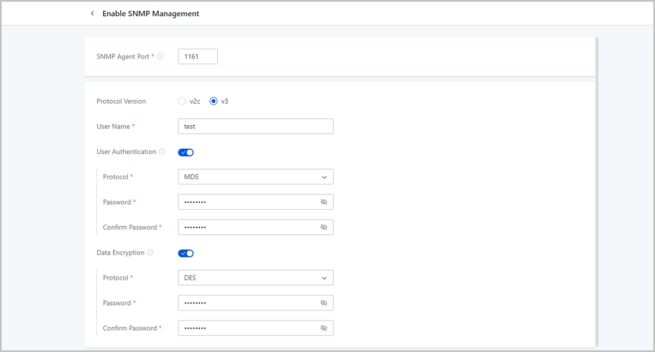
Task: Show the User Authentication password
Action: coord(324,202)
